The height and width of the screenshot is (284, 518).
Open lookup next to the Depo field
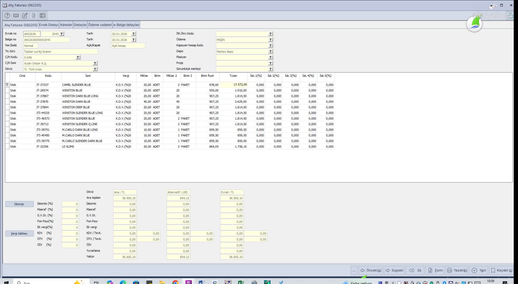point(271,51)
